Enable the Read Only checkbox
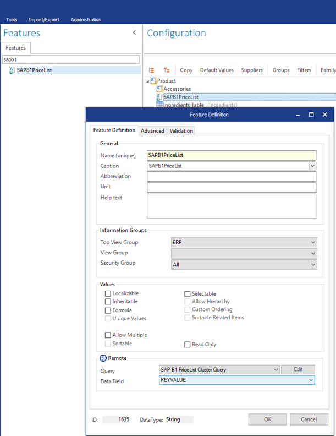The width and height of the screenshot is (336, 436). pyautogui.click(x=188, y=345)
